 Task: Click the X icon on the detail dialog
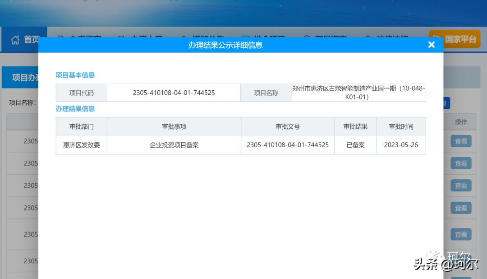[x=432, y=45]
